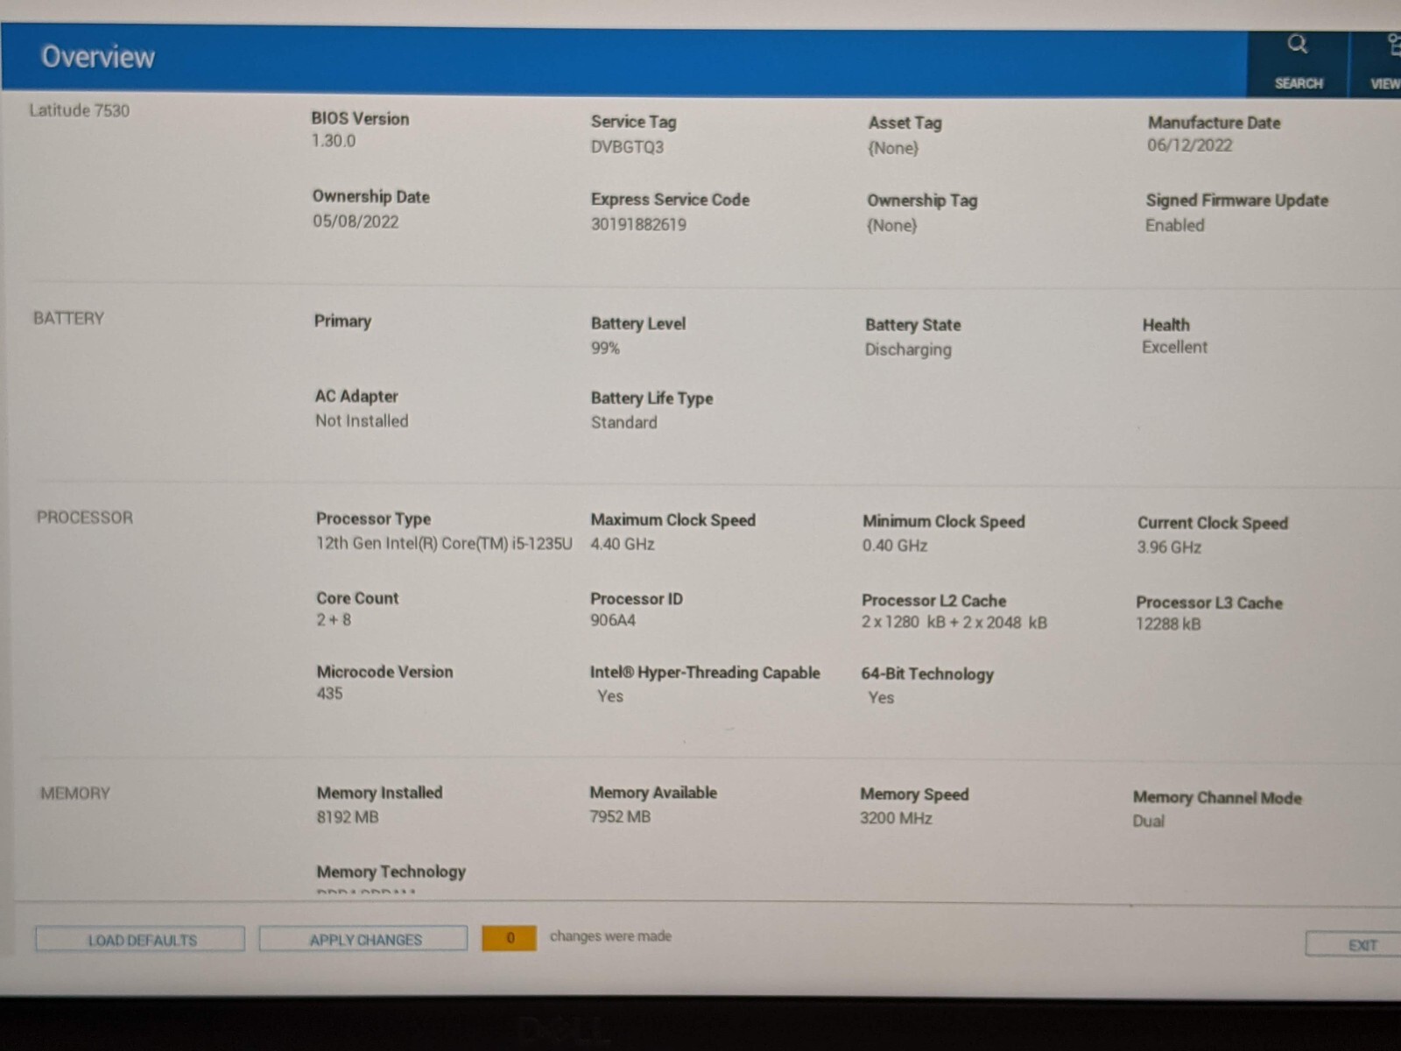Select the Primary battery label

point(342,321)
